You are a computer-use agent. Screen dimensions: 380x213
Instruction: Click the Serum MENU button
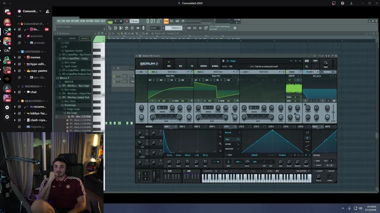[315, 61]
